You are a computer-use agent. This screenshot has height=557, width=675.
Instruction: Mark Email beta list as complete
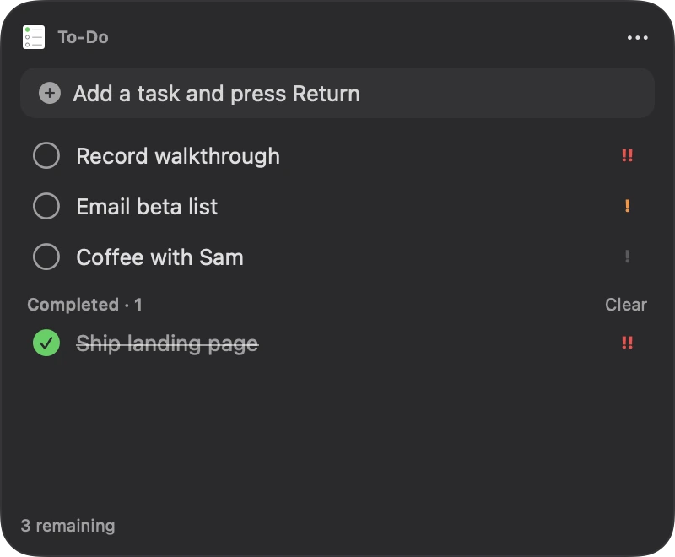pyautogui.click(x=46, y=206)
